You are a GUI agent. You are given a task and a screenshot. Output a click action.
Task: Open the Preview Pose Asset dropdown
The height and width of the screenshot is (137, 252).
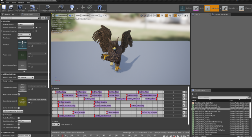pos(26,28)
